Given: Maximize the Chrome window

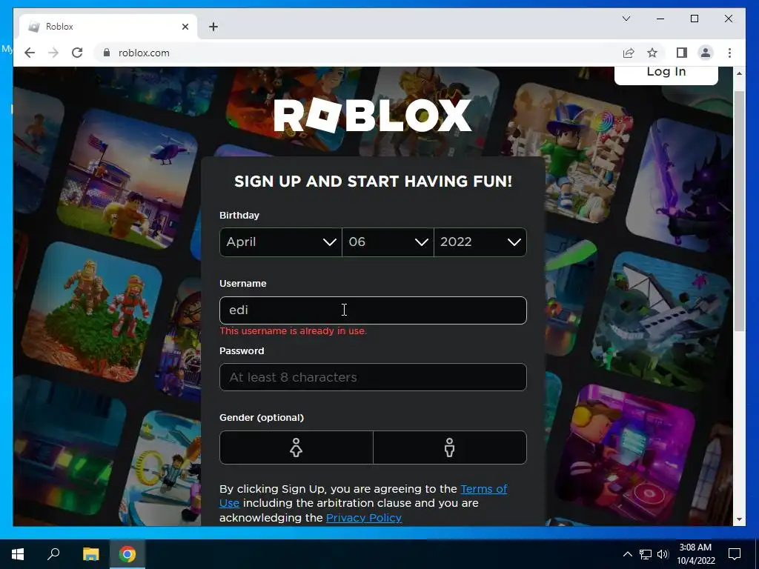Looking at the screenshot, I should (694, 19).
